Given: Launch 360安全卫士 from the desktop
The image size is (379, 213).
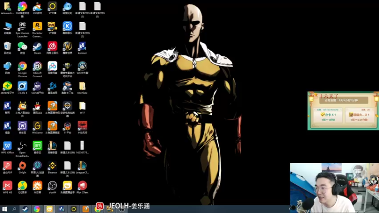Looking at the screenshot, I should pyautogui.click(x=7, y=88).
